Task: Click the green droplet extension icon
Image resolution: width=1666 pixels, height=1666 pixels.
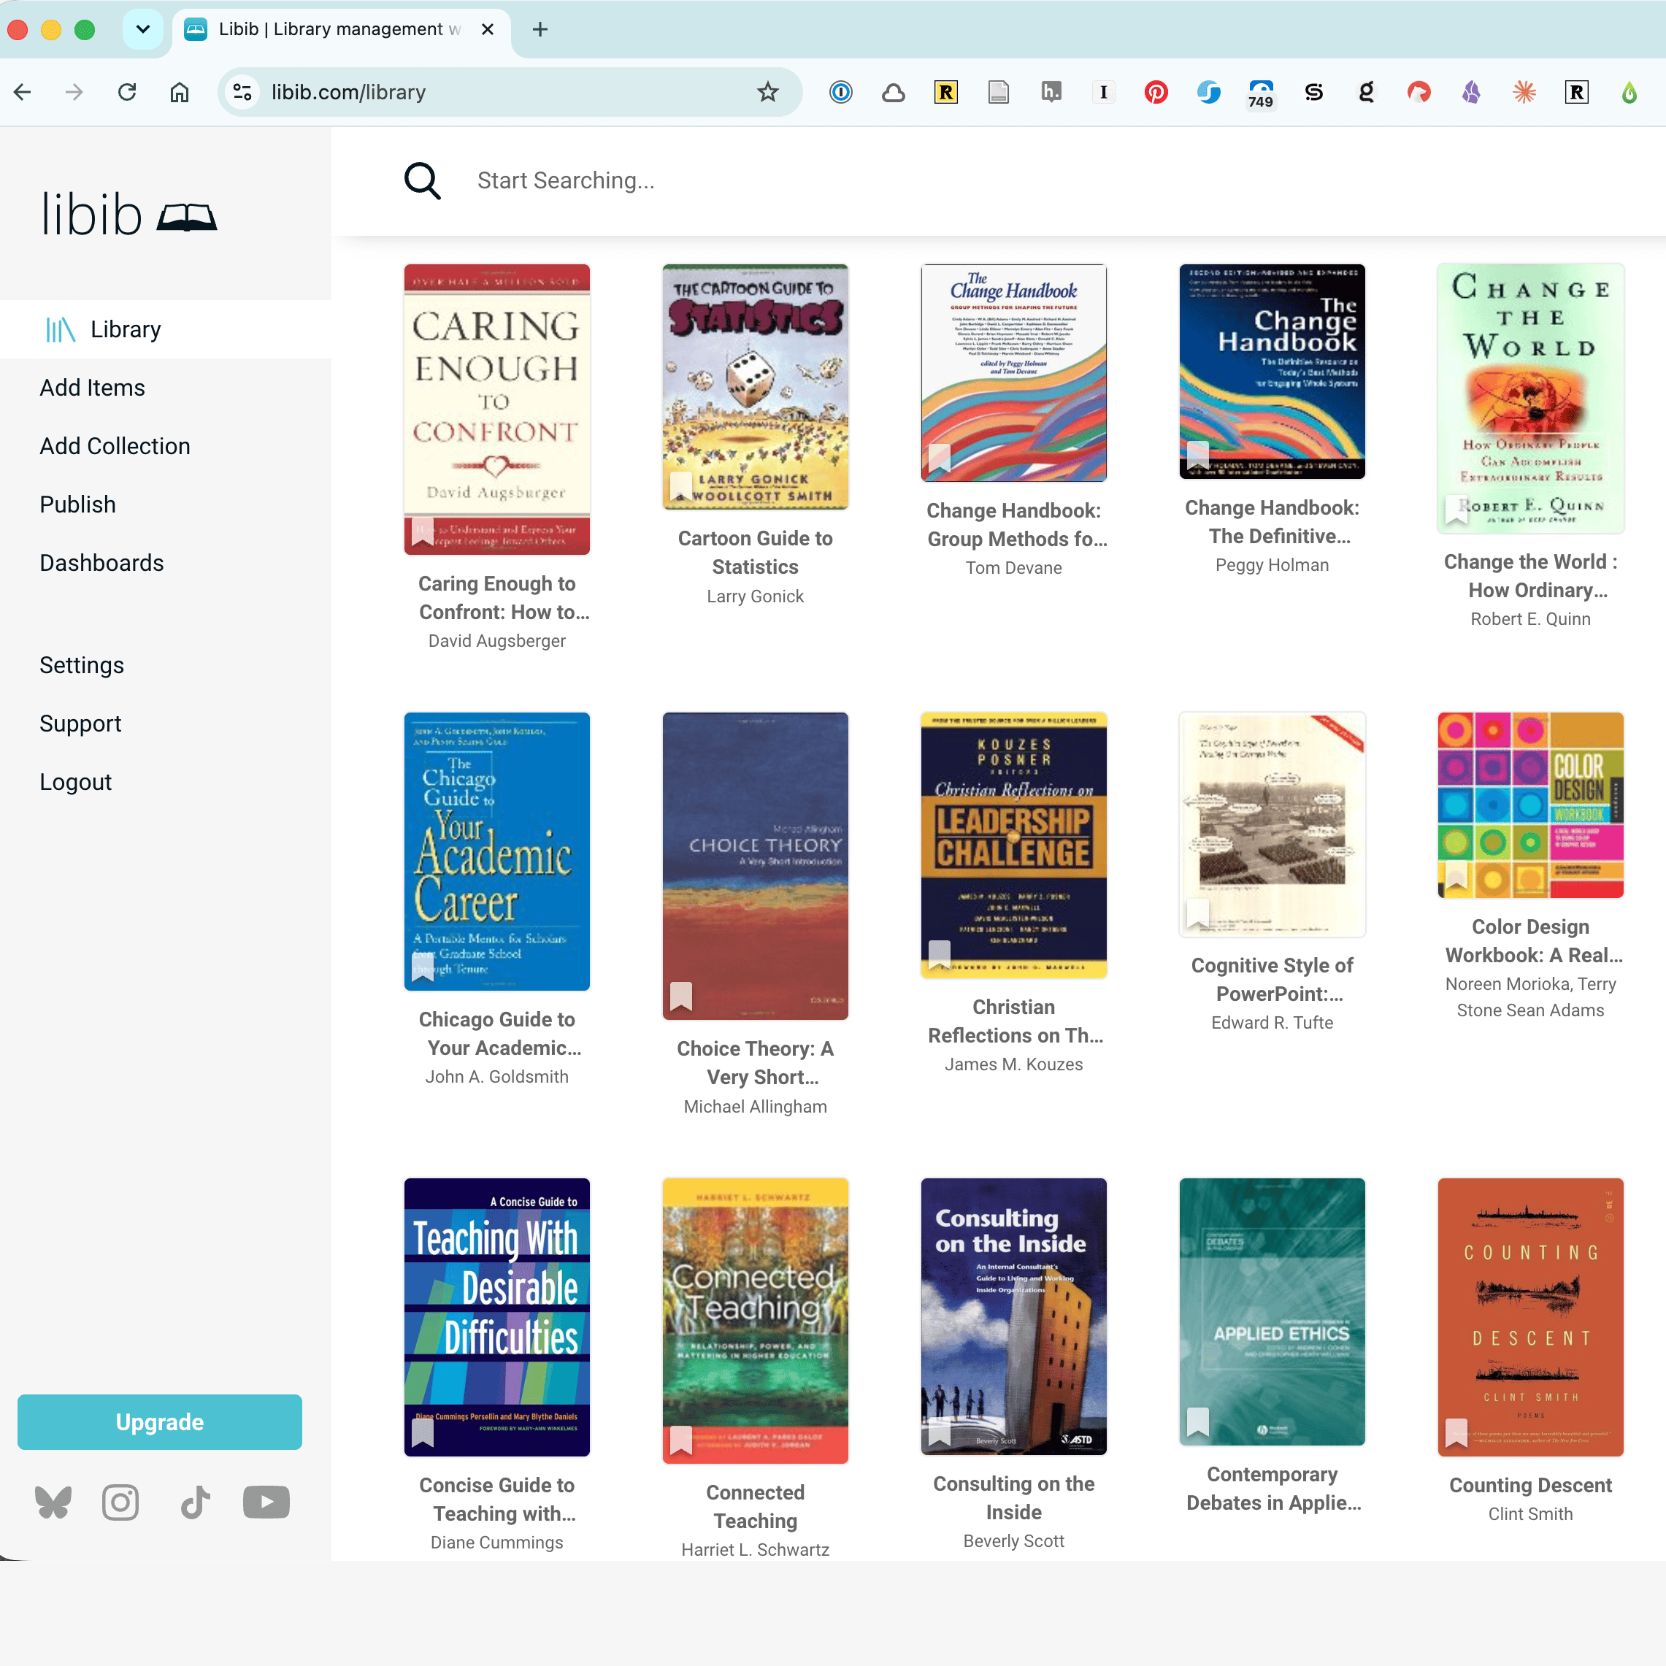Action: (1629, 92)
